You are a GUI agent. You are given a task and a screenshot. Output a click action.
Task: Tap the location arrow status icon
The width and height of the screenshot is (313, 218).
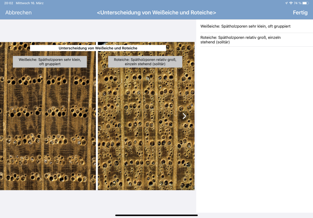point(286,3)
